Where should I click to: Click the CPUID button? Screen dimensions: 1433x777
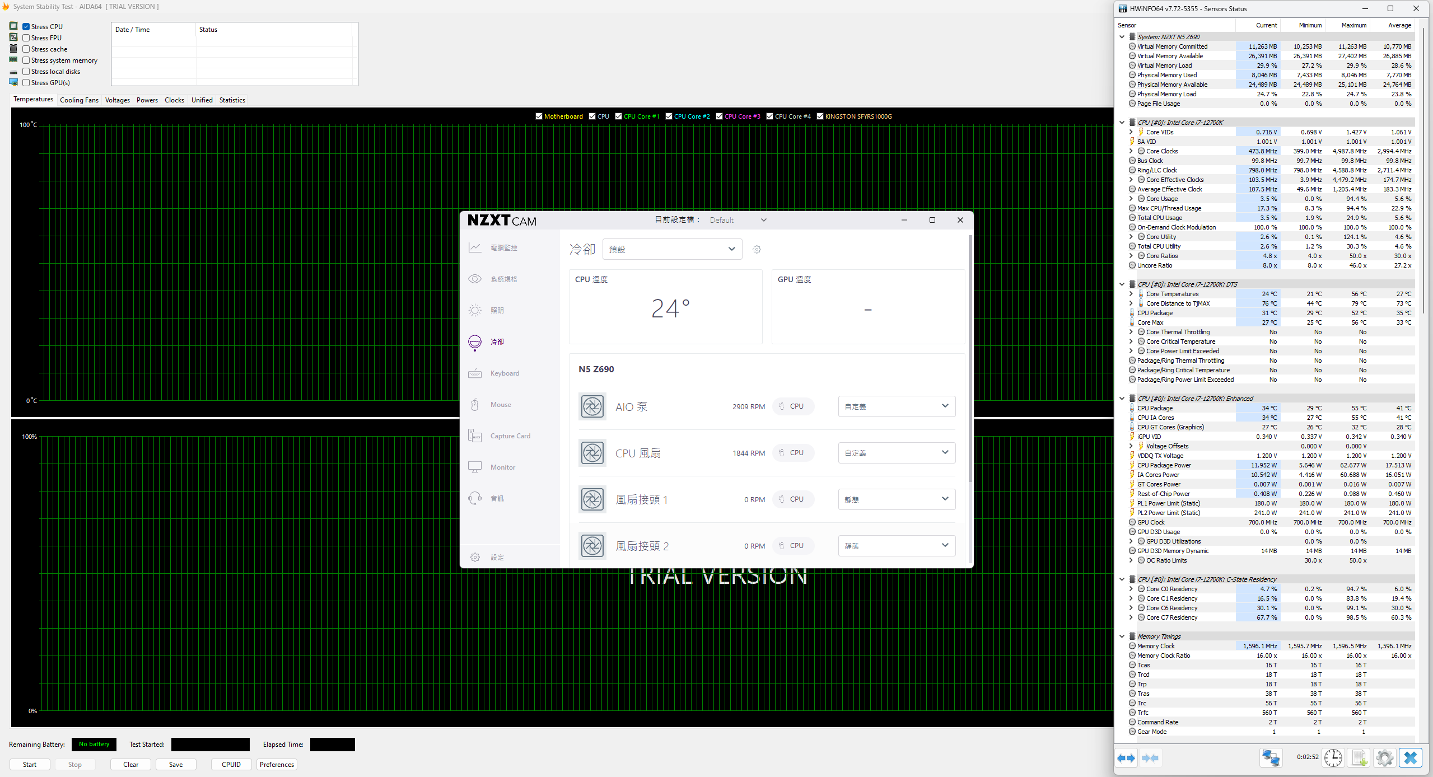coord(231,764)
